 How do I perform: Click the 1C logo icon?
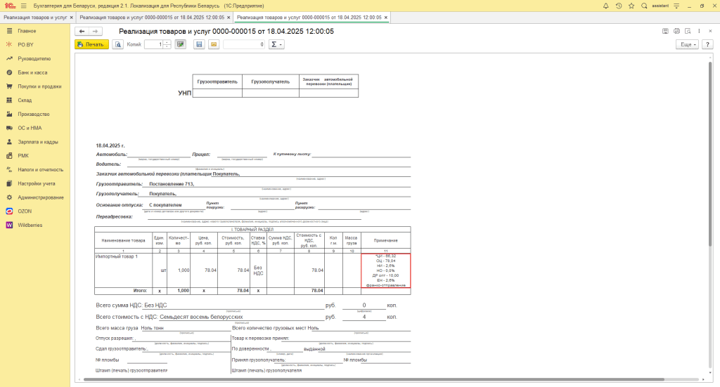pyautogui.click(x=10, y=6)
